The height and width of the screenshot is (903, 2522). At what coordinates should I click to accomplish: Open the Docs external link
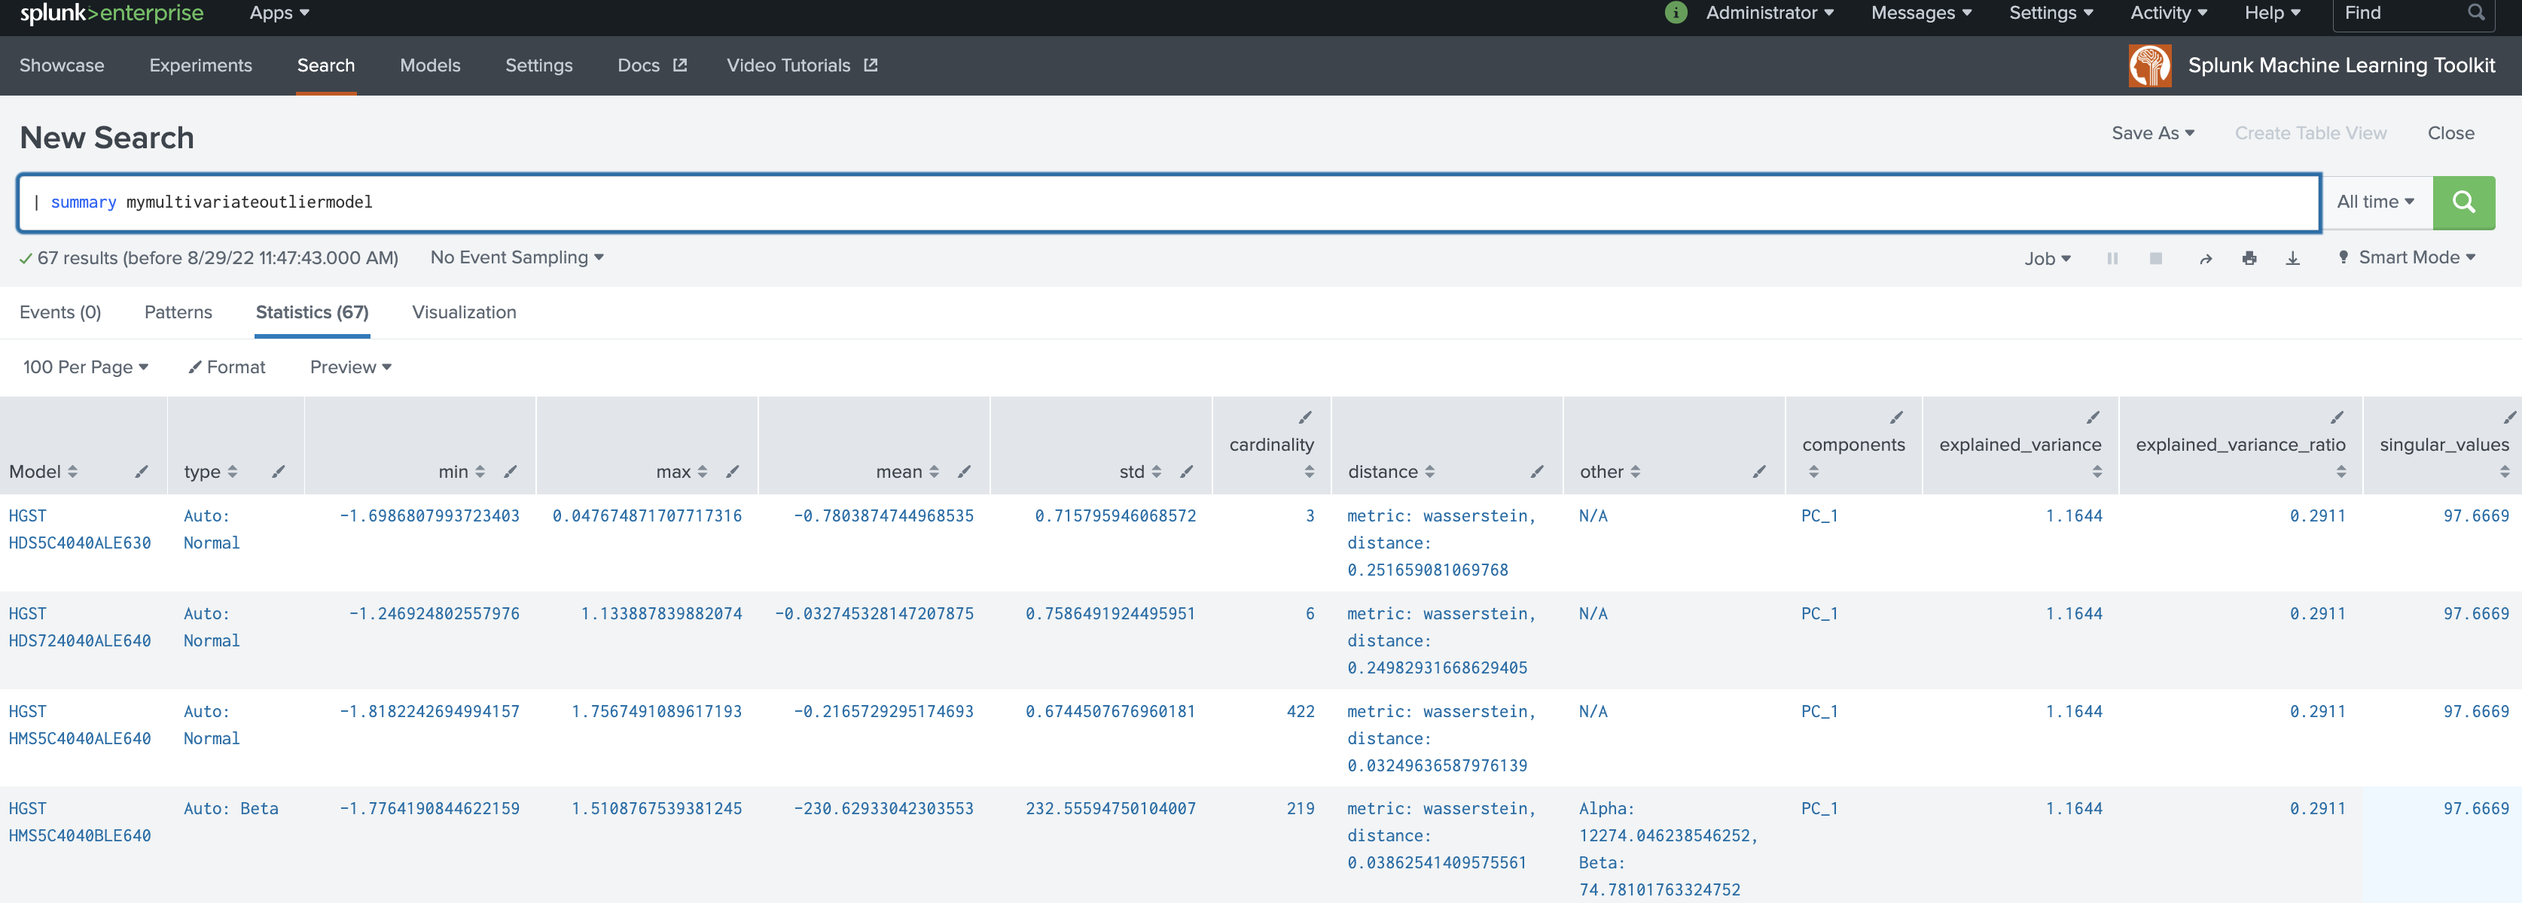coord(652,65)
